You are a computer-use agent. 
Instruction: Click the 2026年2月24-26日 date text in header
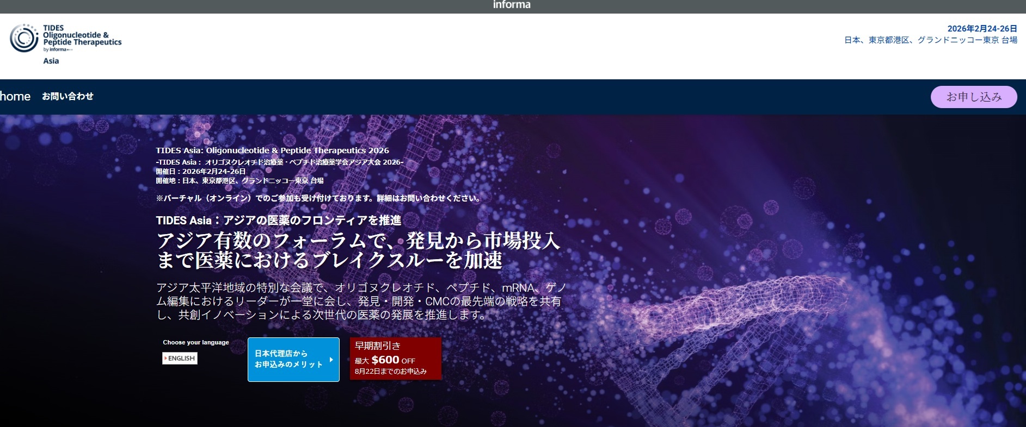click(982, 29)
